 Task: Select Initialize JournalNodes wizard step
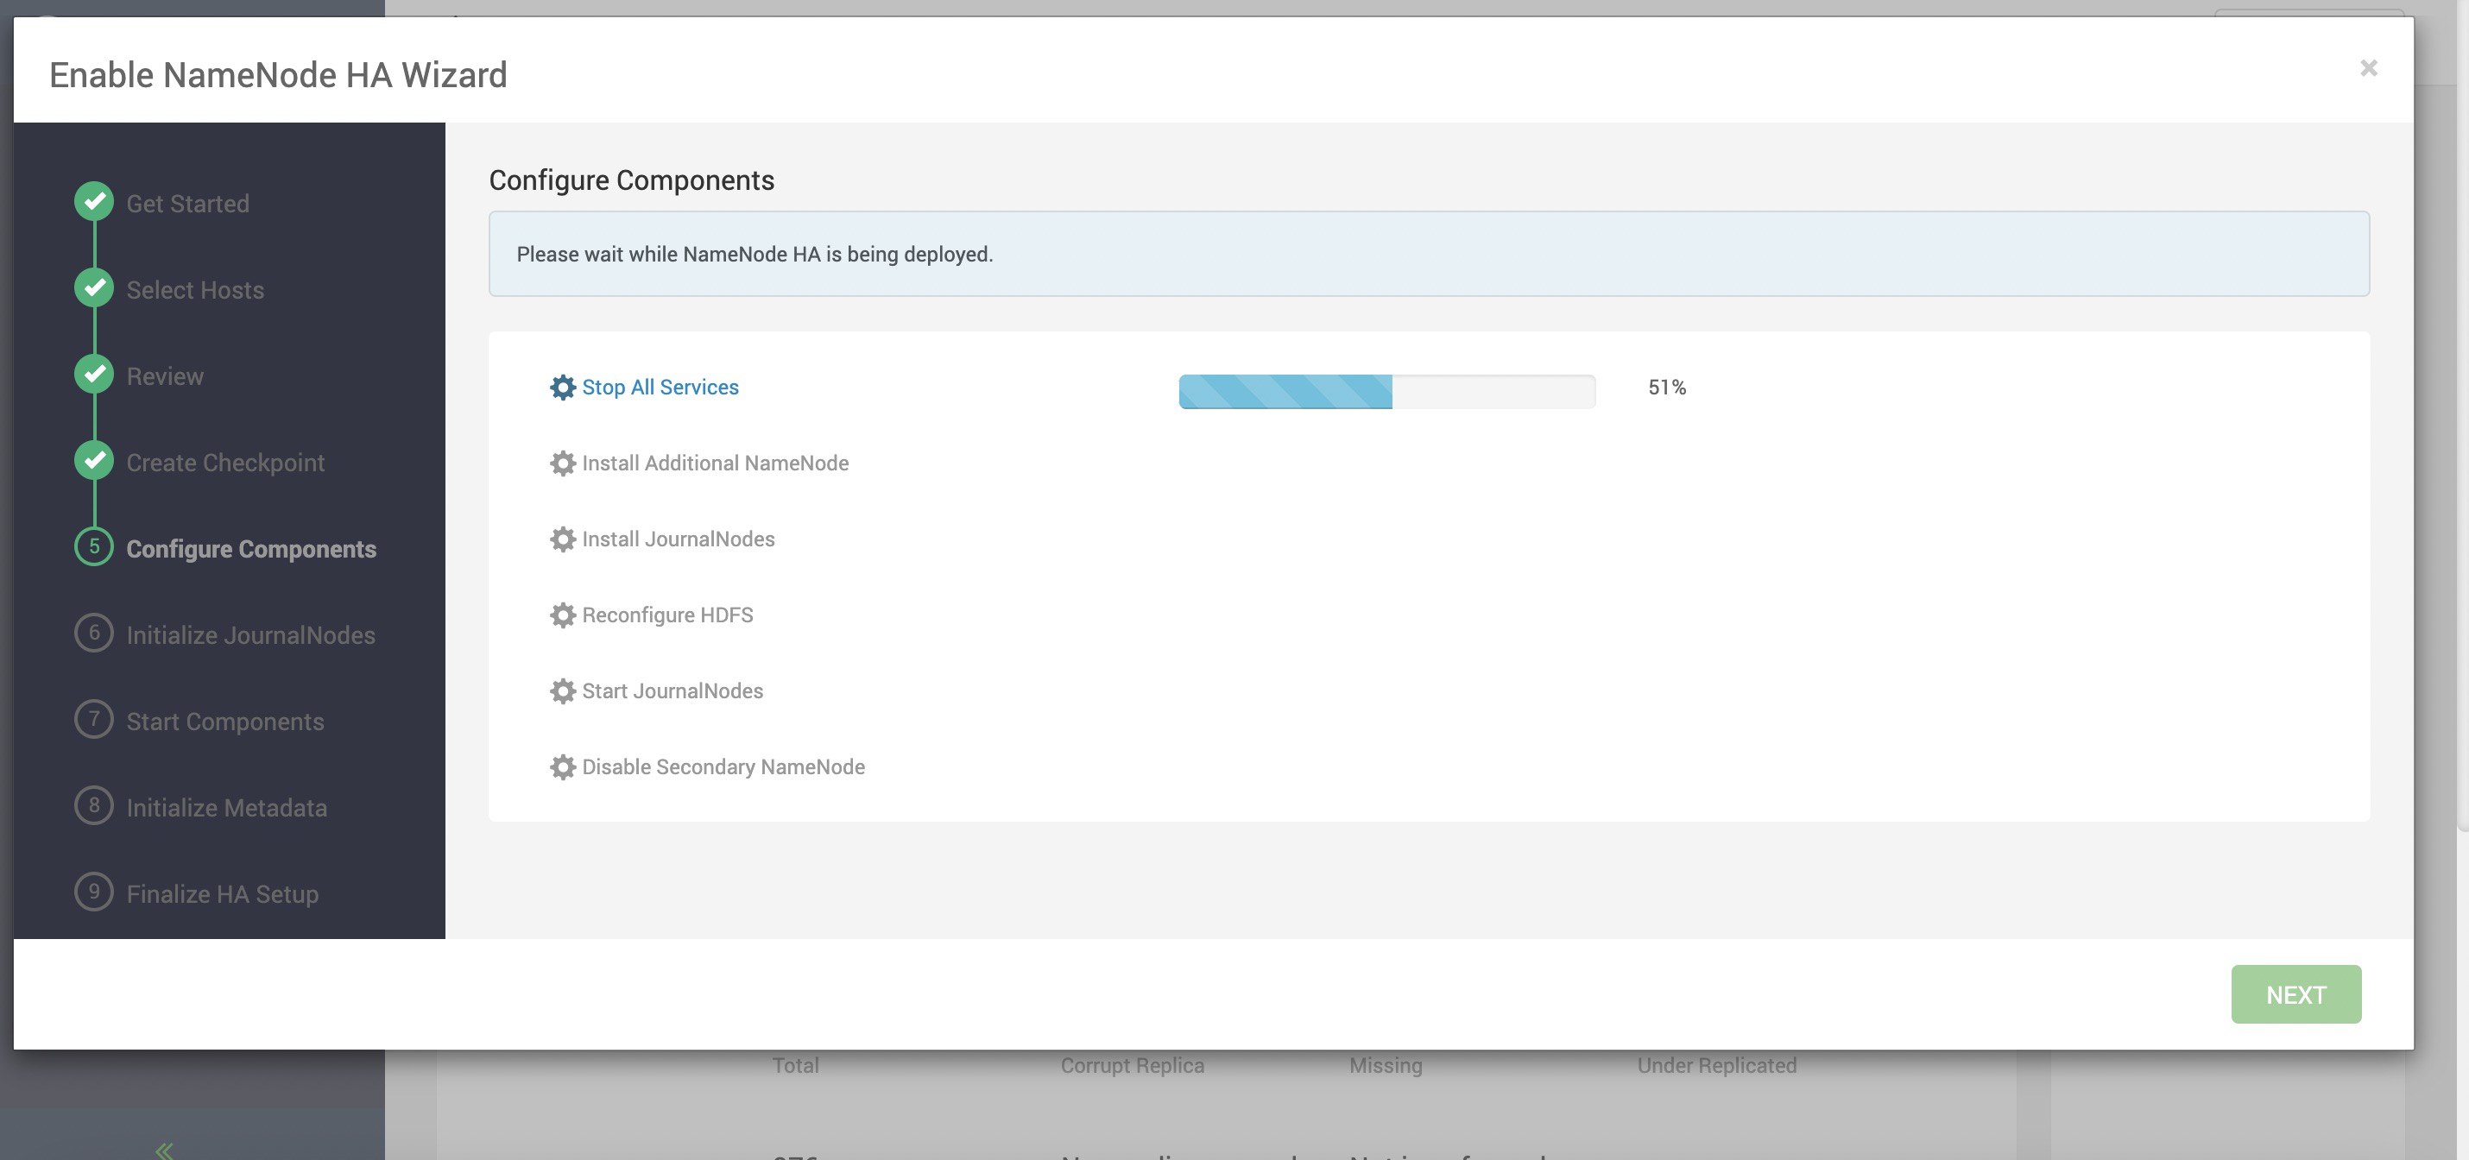pos(251,635)
